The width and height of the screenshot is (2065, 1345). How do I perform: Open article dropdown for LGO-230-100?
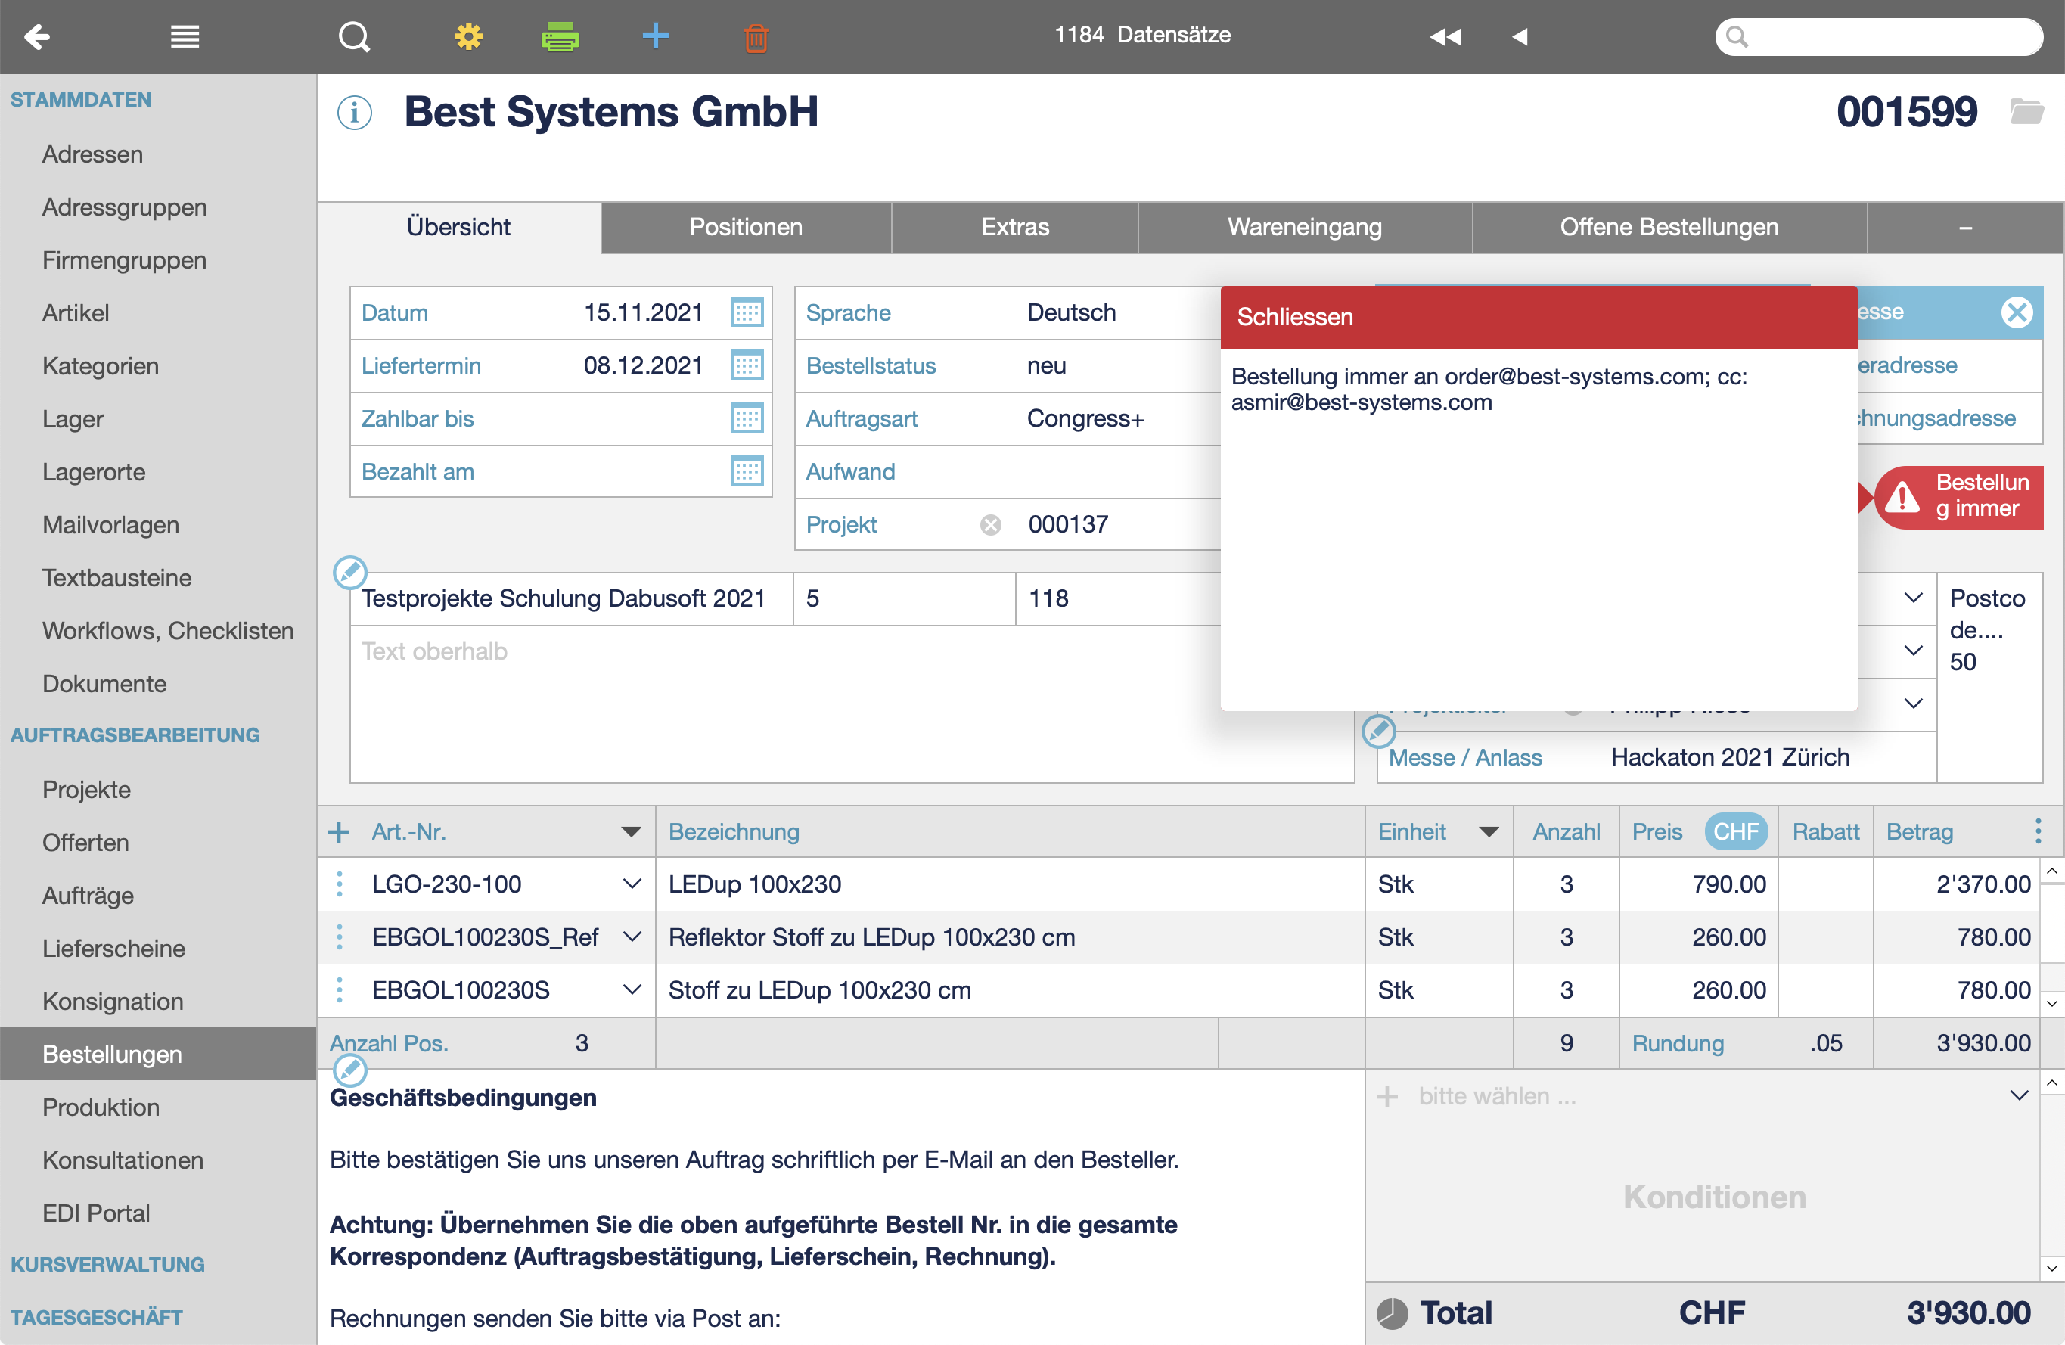click(x=632, y=884)
